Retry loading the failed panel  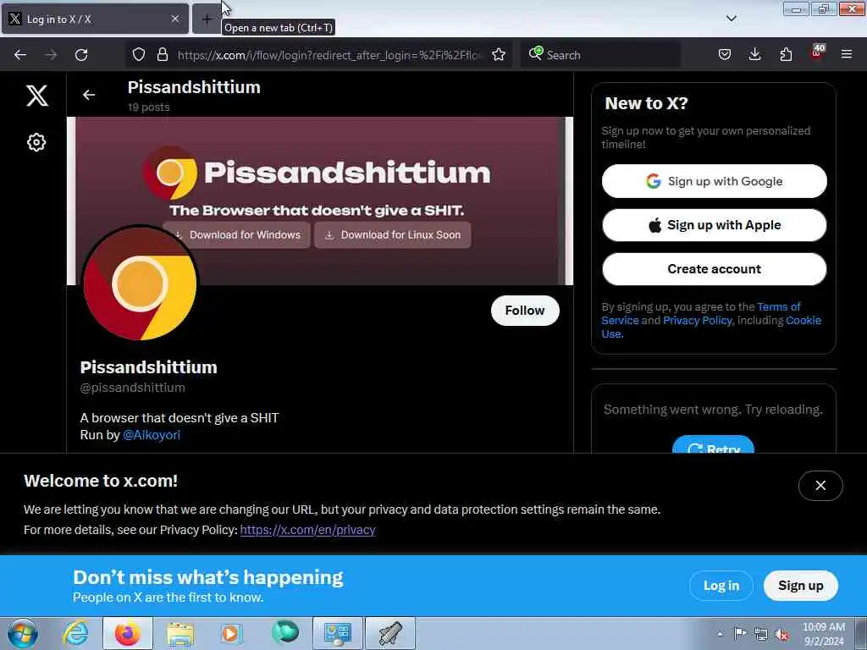pos(713,445)
